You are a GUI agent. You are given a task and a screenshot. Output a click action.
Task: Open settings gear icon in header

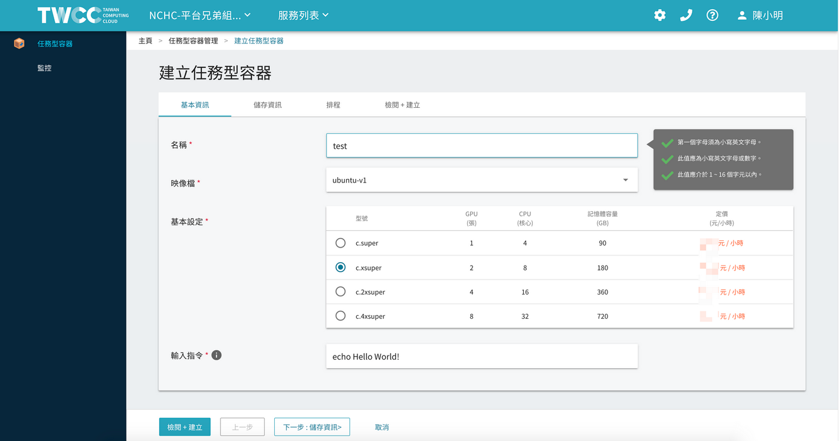pos(660,16)
